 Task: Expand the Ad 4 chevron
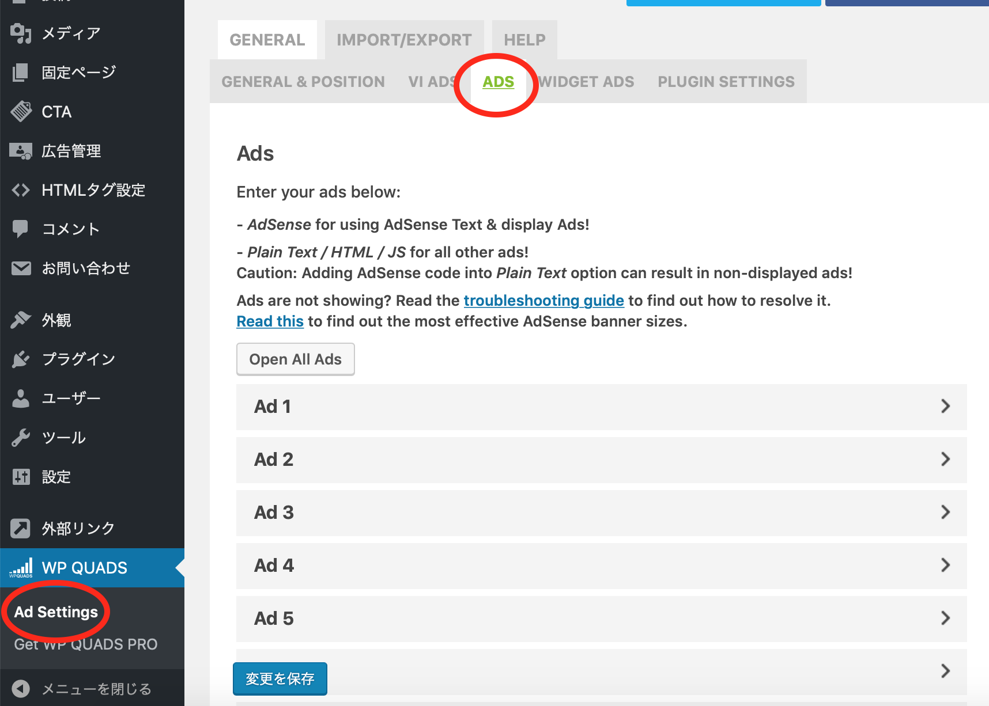click(x=945, y=565)
